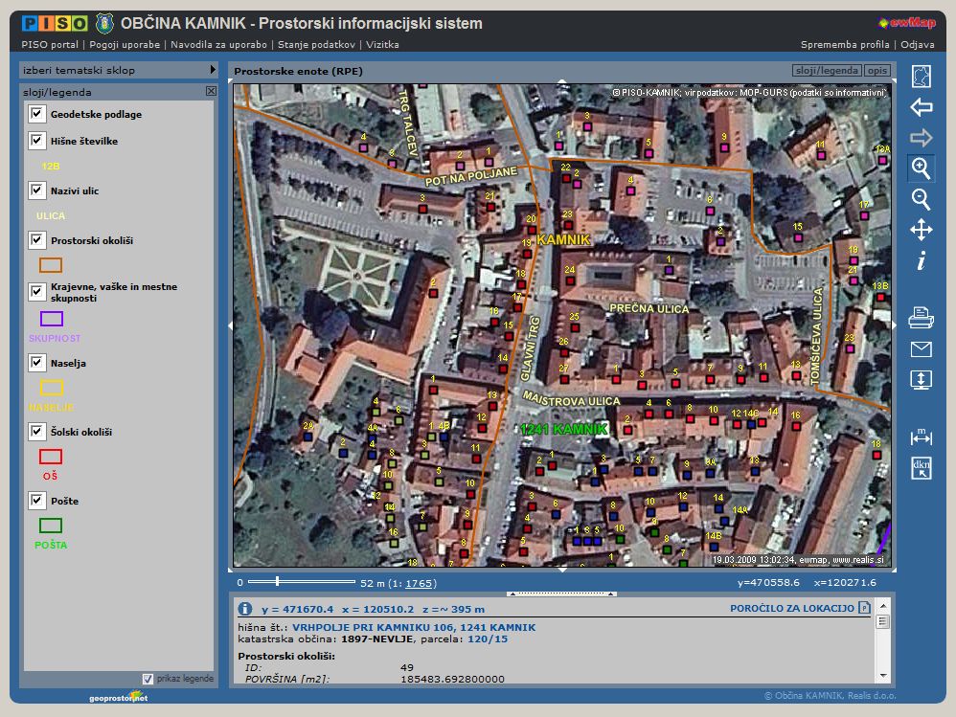This screenshot has width=956, height=717.
Task: Click the 1765 map scale link
Action: click(420, 583)
